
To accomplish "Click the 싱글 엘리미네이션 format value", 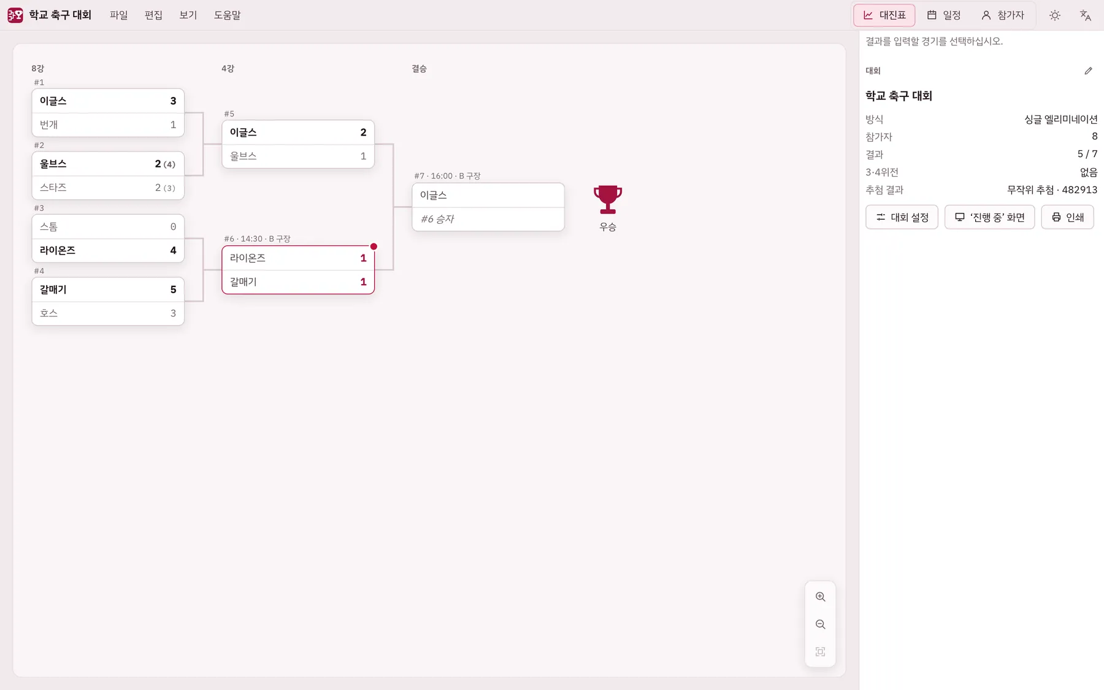I will pyautogui.click(x=1060, y=120).
